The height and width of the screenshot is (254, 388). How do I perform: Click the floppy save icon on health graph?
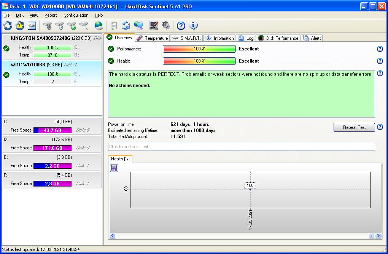114,168
